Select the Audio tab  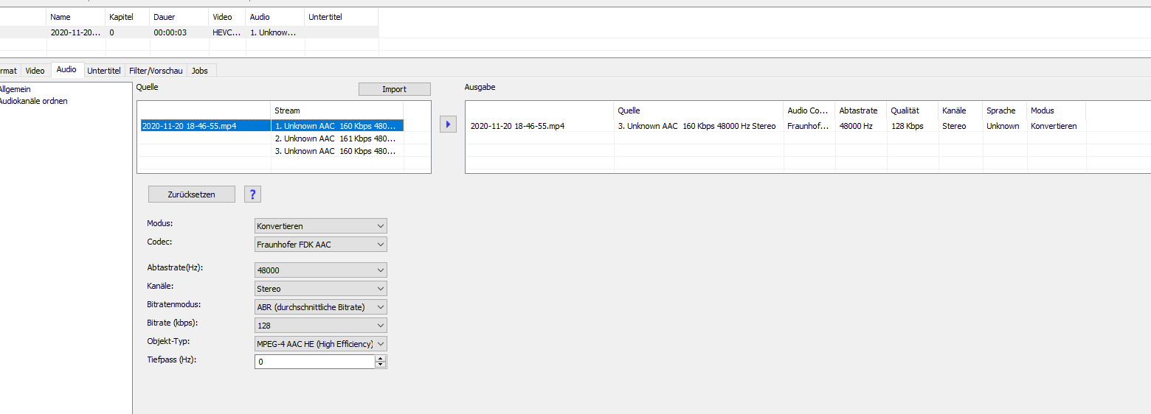66,70
